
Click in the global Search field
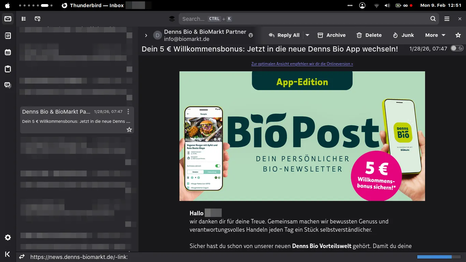click(304, 19)
